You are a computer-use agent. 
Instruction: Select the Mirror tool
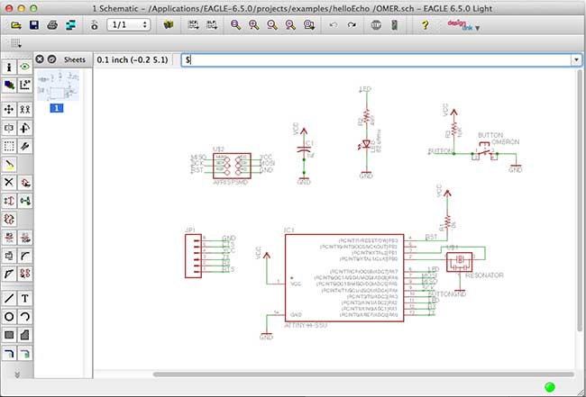[x=9, y=128]
